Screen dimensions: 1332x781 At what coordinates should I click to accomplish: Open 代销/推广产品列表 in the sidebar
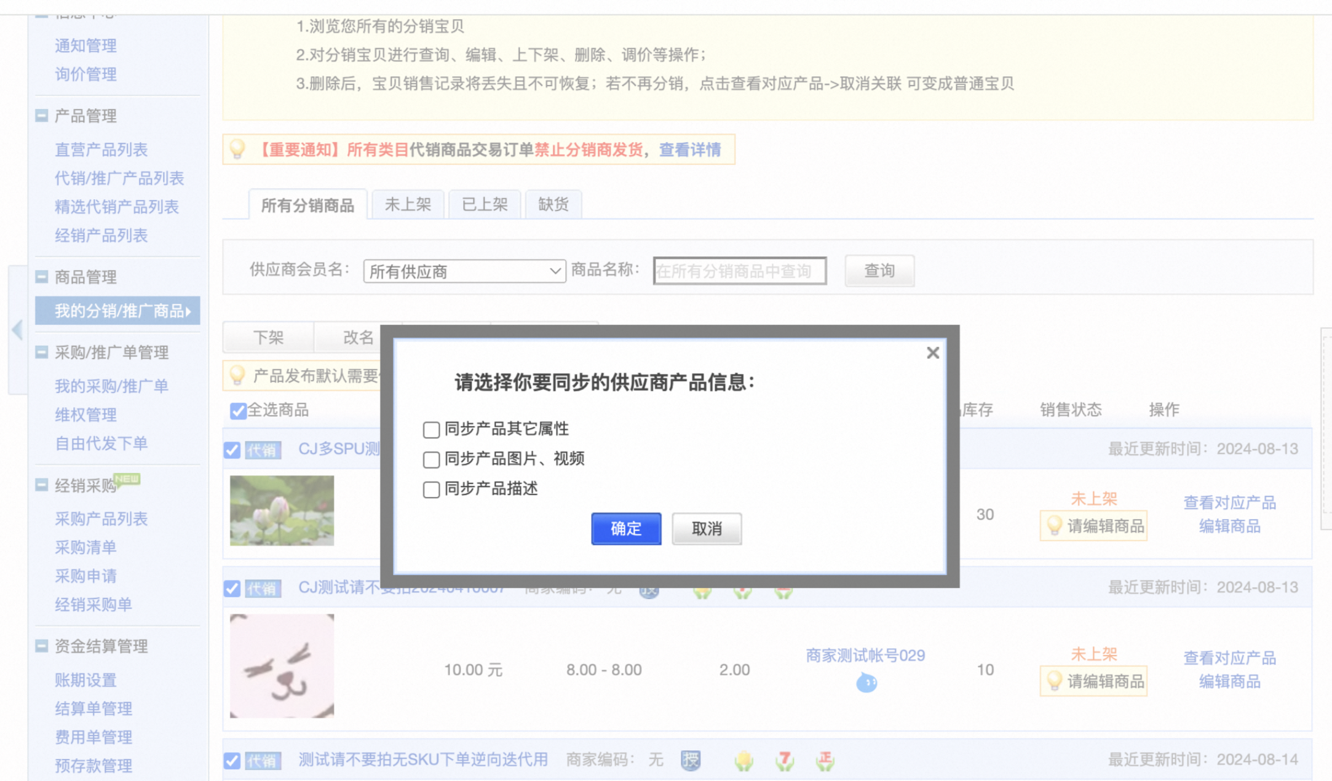tap(119, 178)
